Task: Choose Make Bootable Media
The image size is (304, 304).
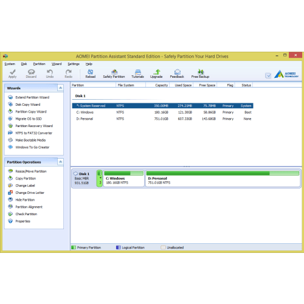Action: click(x=30, y=140)
